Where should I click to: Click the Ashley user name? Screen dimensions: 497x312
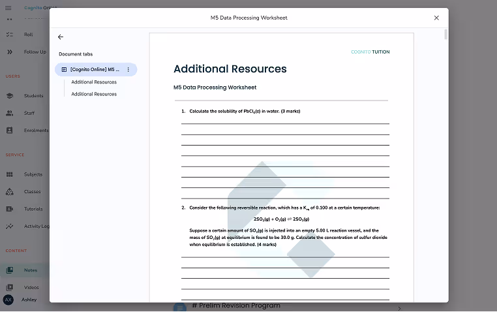pos(29,300)
